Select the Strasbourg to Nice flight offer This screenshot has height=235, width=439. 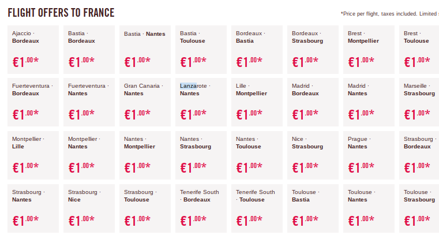tap(89, 208)
